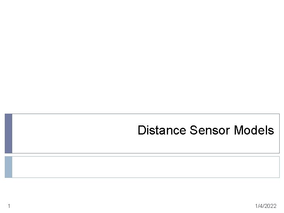Click the gap between title and subtitle boxes
The height and width of the screenshot is (213, 284).
point(142,155)
